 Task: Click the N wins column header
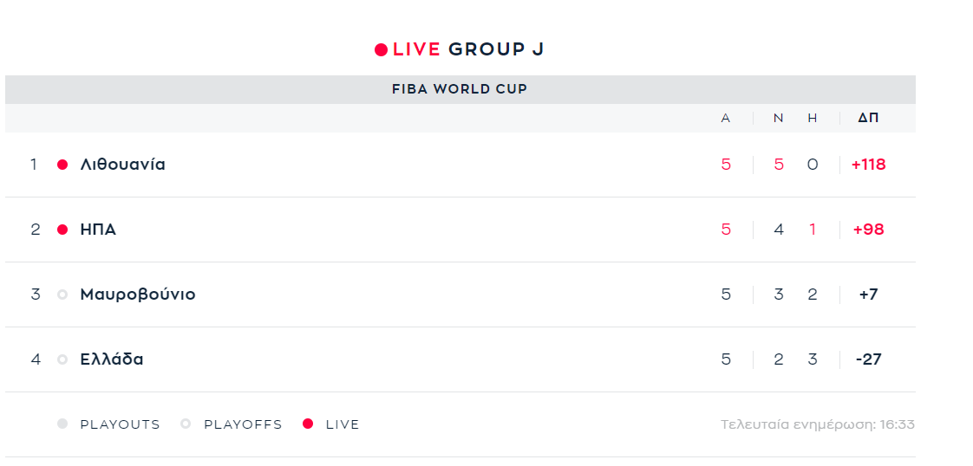coord(778,118)
